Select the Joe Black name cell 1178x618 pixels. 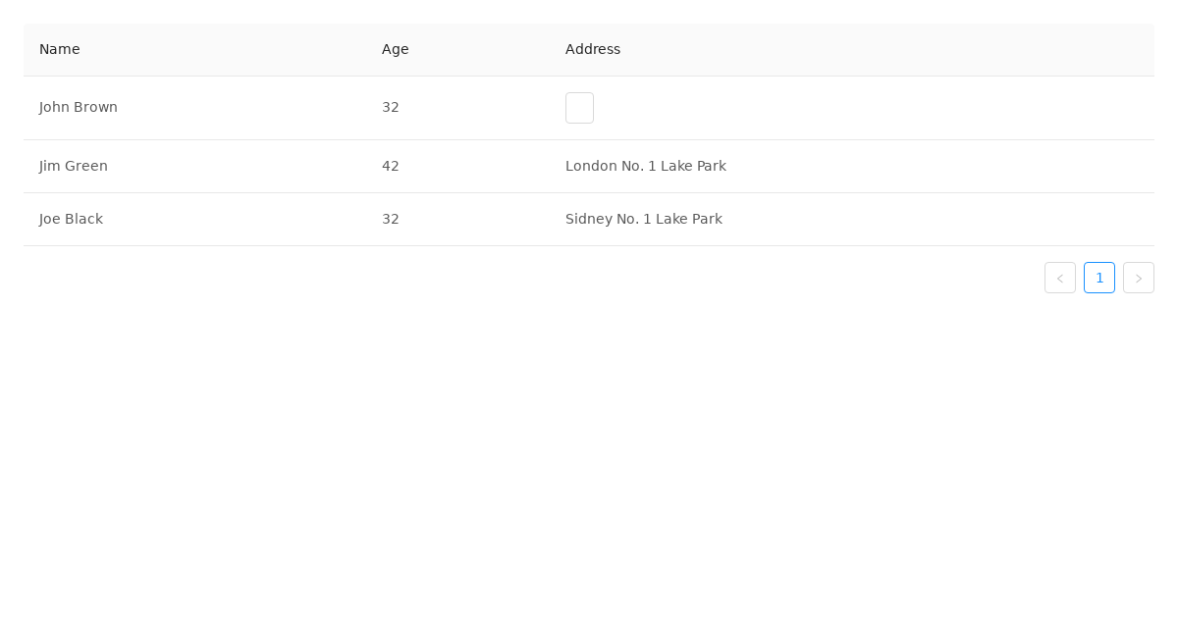pos(71,219)
